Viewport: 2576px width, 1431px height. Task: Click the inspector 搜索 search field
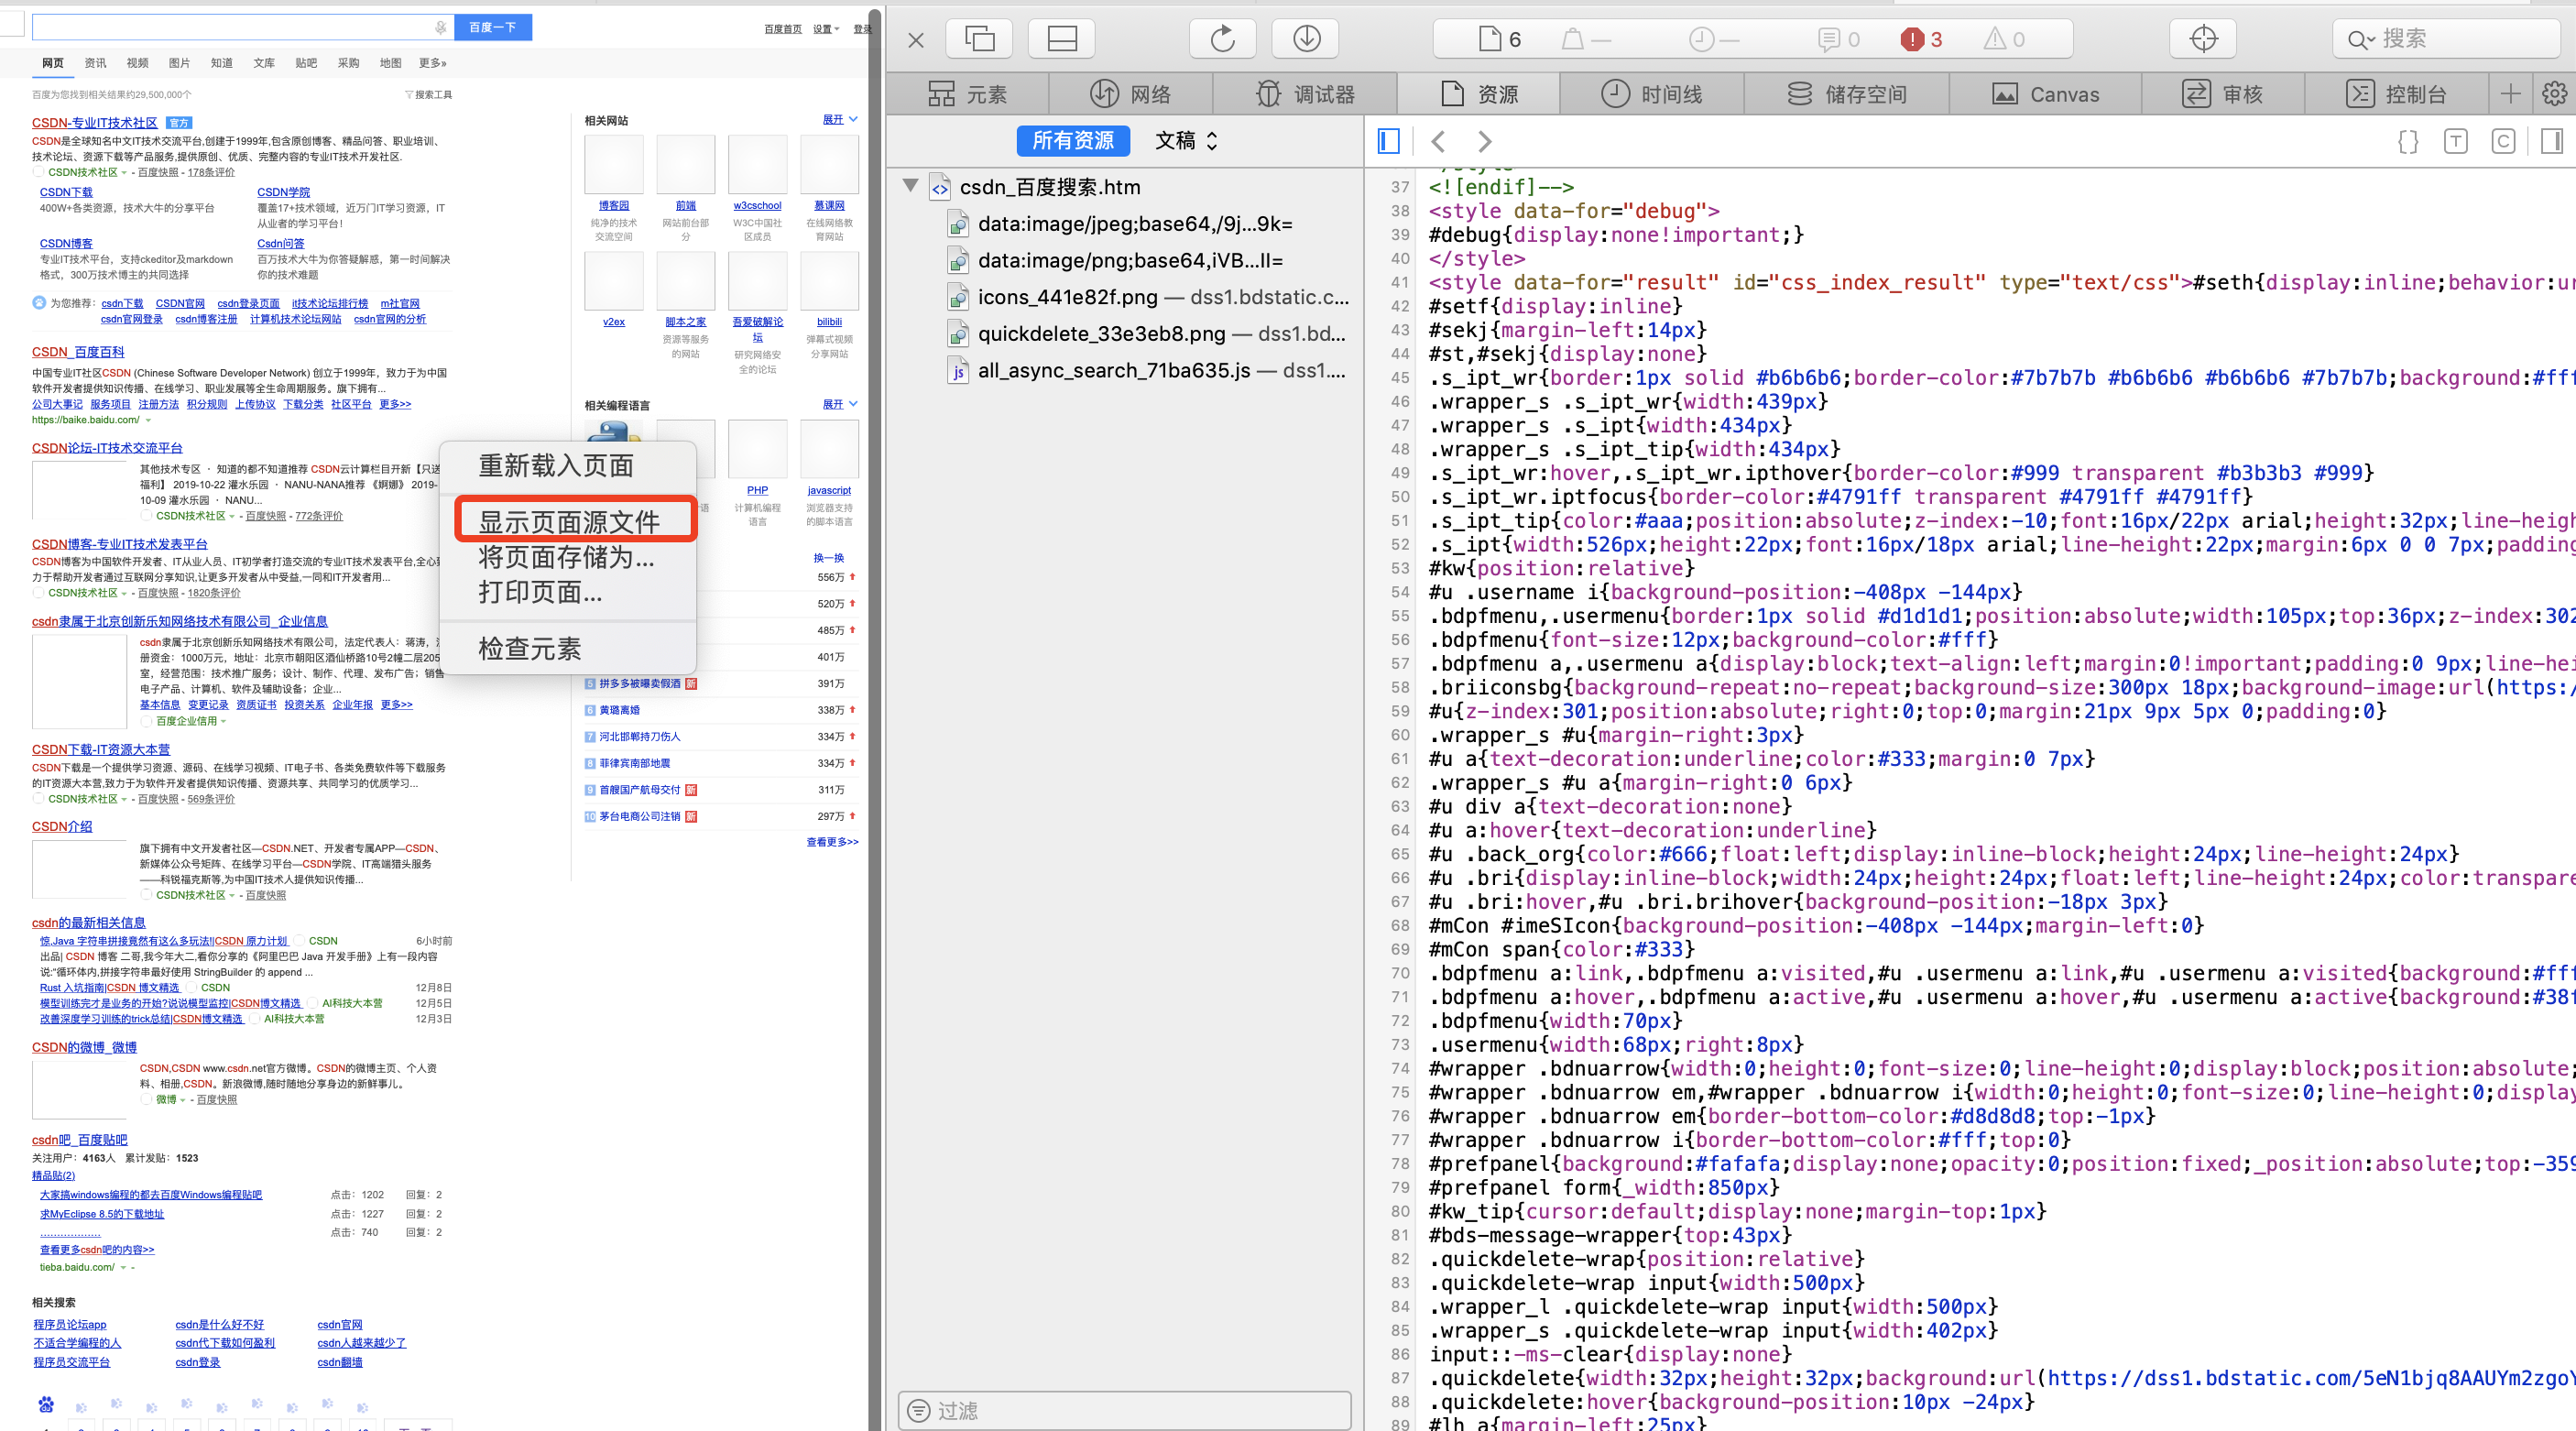2445,39
